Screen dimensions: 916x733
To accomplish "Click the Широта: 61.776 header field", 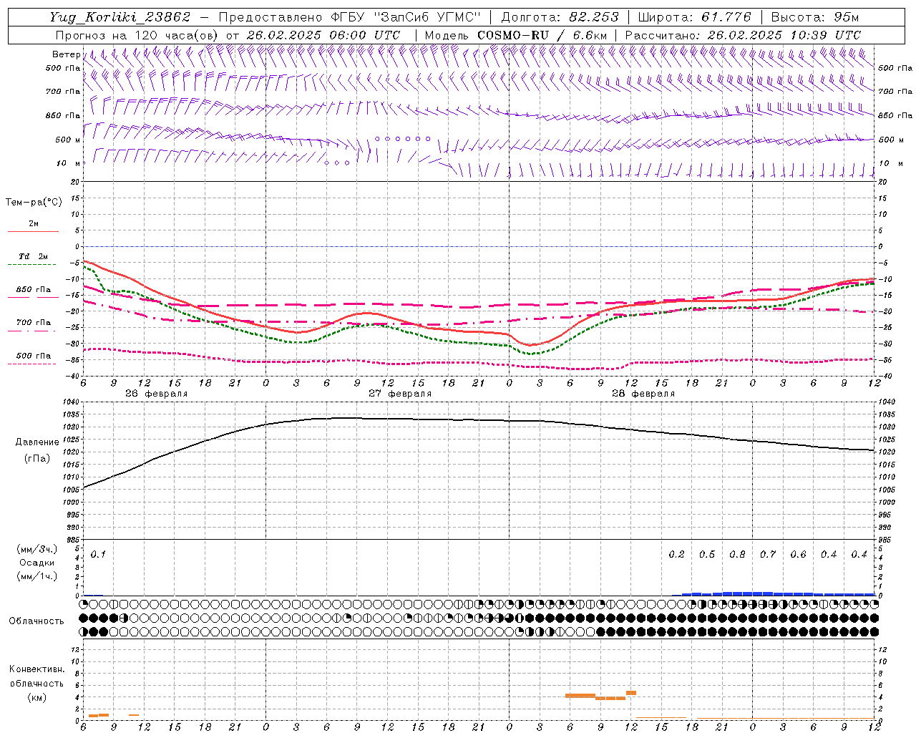I will pyautogui.click(x=693, y=17).
